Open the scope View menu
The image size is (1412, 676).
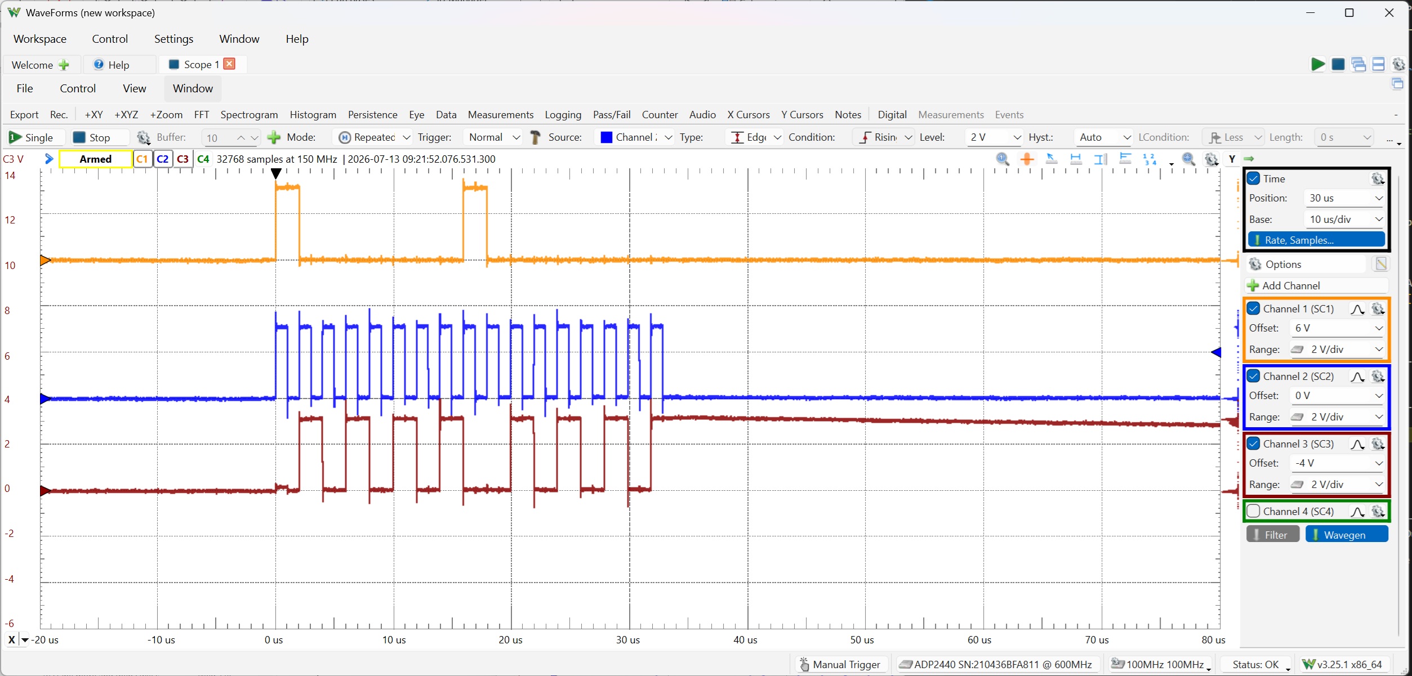coord(134,88)
